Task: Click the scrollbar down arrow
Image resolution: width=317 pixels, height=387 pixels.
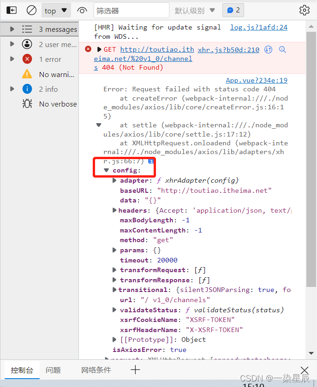Action: click(x=311, y=353)
